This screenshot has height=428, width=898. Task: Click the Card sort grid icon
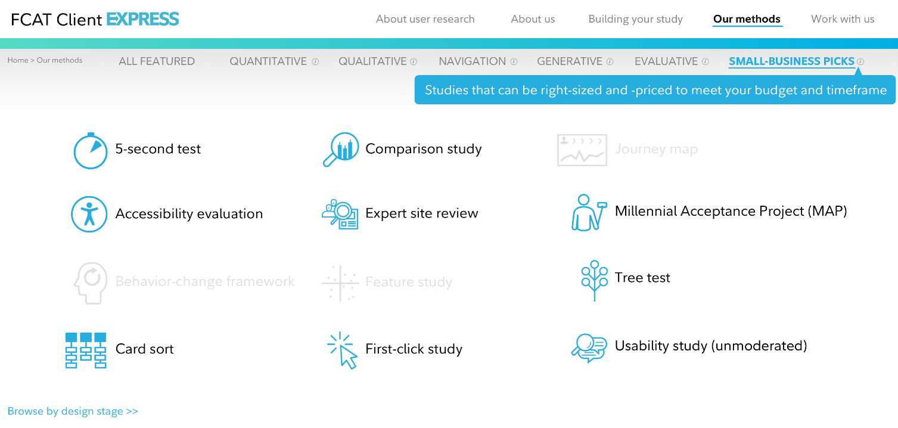pos(85,350)
